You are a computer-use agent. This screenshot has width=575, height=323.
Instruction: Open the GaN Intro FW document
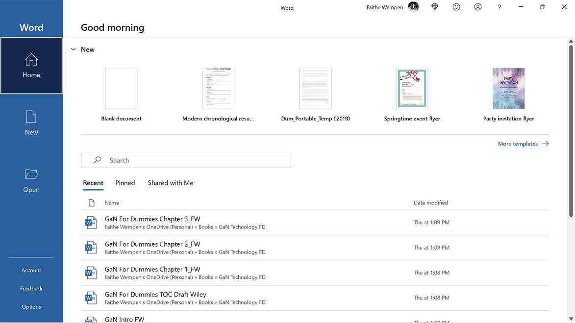click(x=315, y=317)
